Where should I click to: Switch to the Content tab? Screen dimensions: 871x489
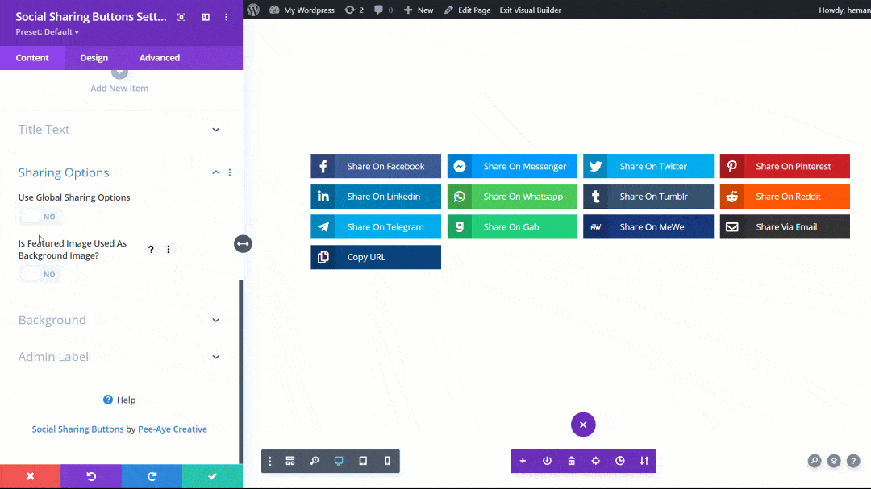(32, 58)
